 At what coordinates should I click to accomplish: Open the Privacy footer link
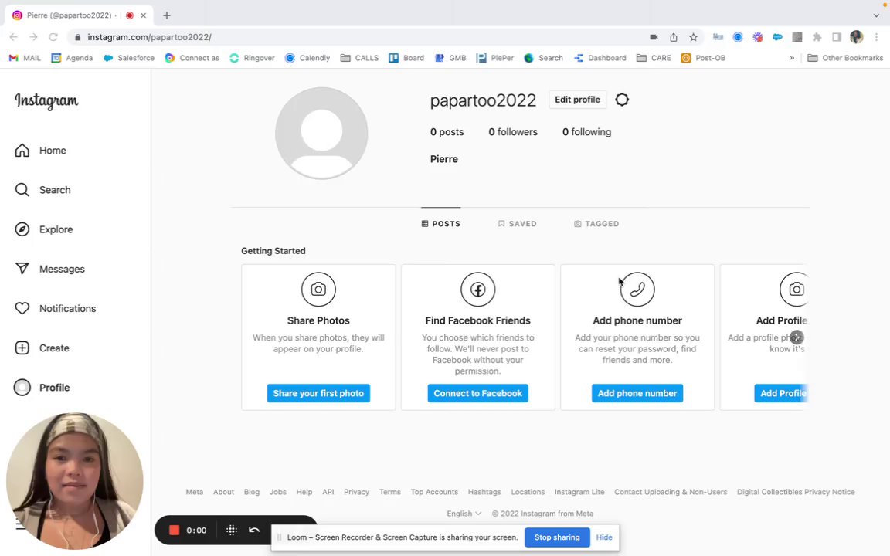[x=356, y=492]
